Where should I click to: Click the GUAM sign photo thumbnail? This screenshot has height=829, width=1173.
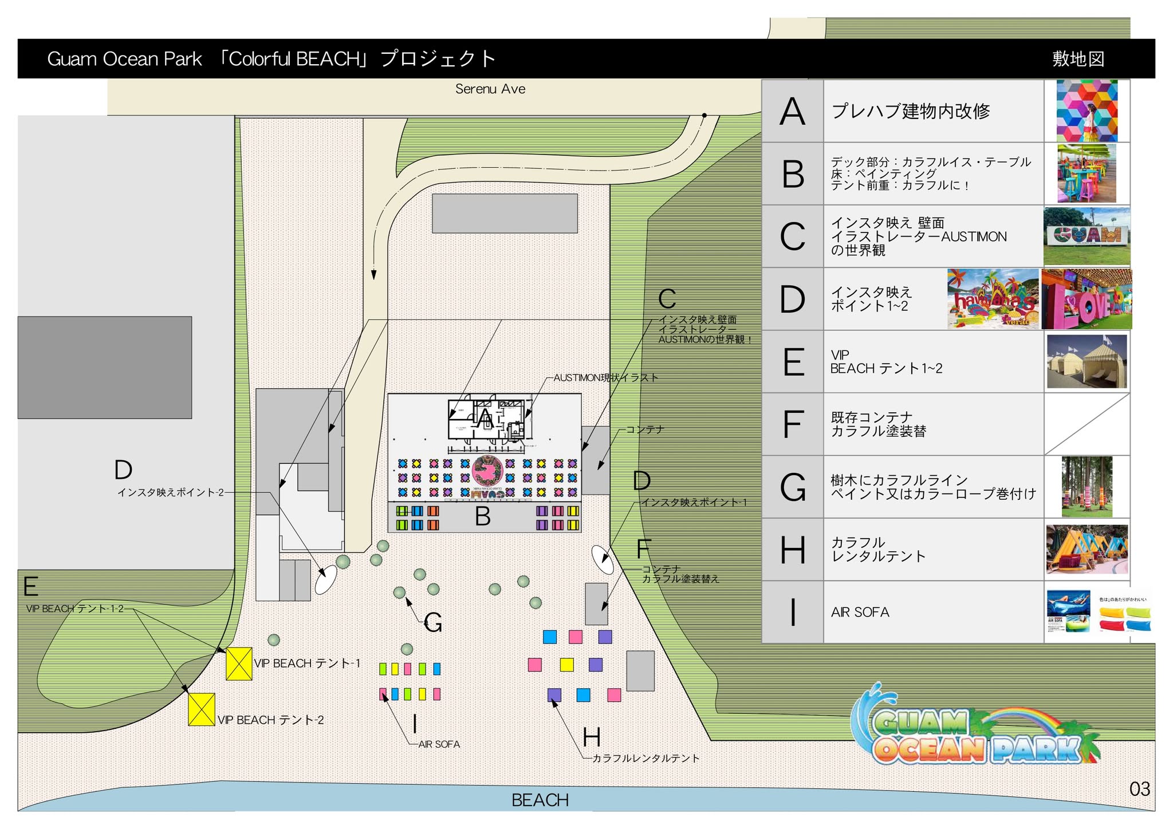pos(1087,236)
